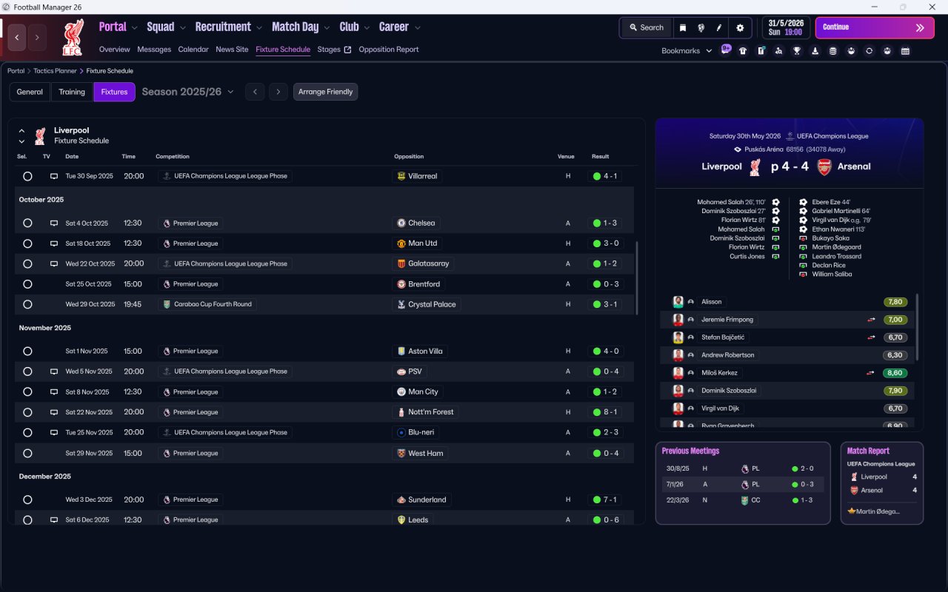Click the Arrange Friendly button
948x592 pixels.
pos(326,92)
